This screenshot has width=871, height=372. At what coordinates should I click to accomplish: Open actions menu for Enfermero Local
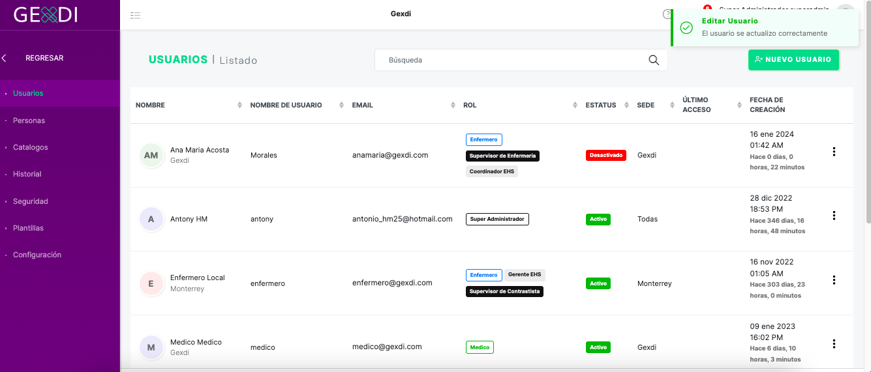pos(834,280)
